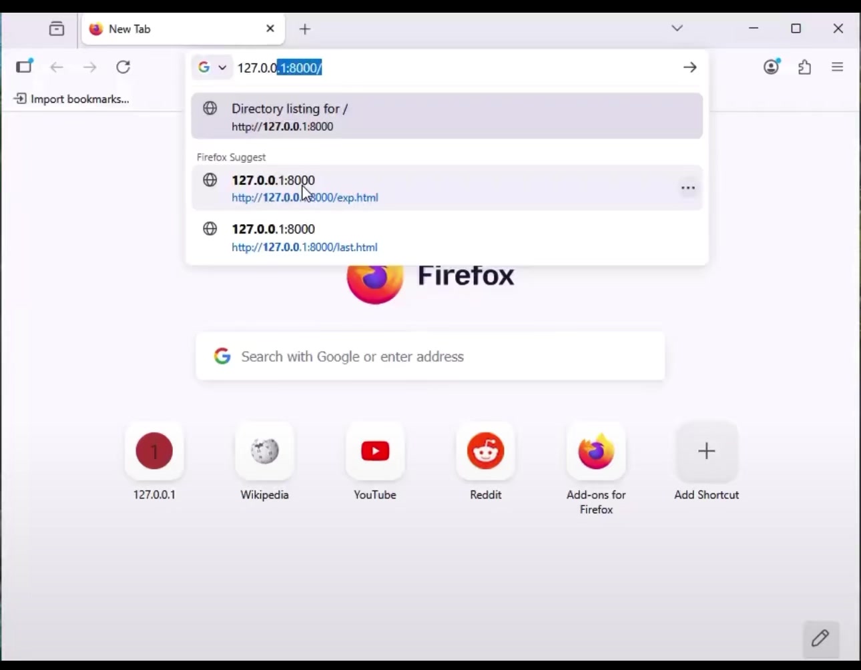Open the hamburger application menu
Image resolution: width=861 pixels, height=670 pixels.
[x=838, y=67]
